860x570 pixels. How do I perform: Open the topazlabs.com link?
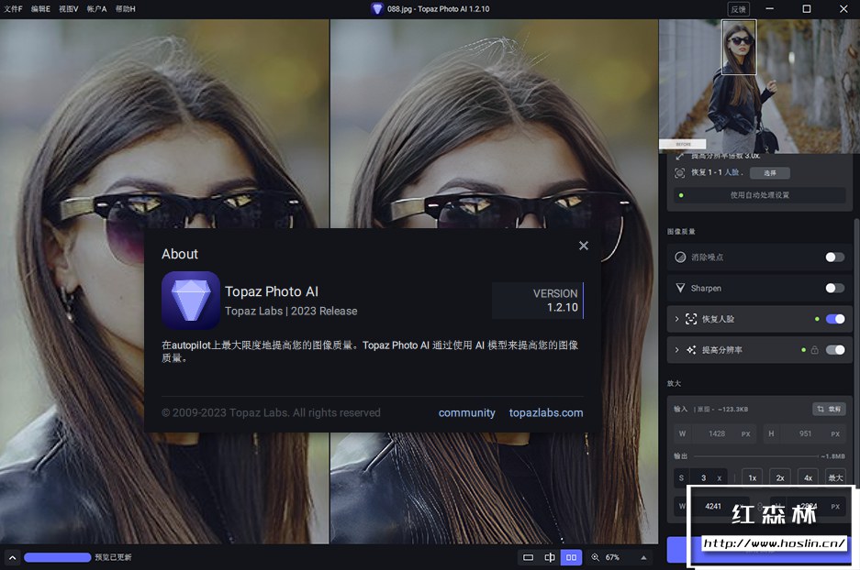tap(546, 413)
